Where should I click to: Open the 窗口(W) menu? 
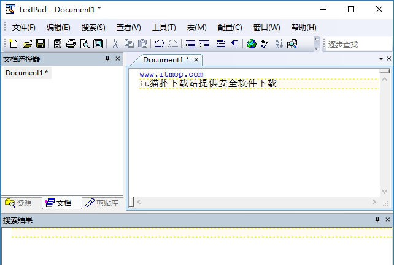(266, 28)
